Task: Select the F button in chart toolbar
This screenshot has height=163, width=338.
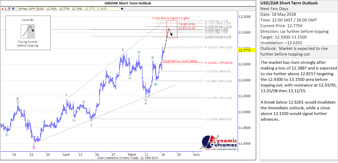Action: point(10,9)
